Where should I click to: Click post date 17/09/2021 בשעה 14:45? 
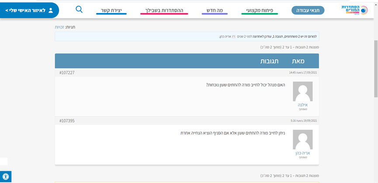click(x=303, y=72)
